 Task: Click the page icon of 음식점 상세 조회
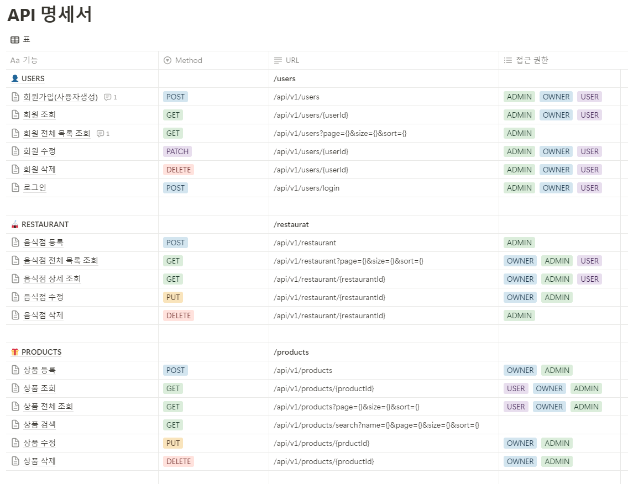click(15, 279)
